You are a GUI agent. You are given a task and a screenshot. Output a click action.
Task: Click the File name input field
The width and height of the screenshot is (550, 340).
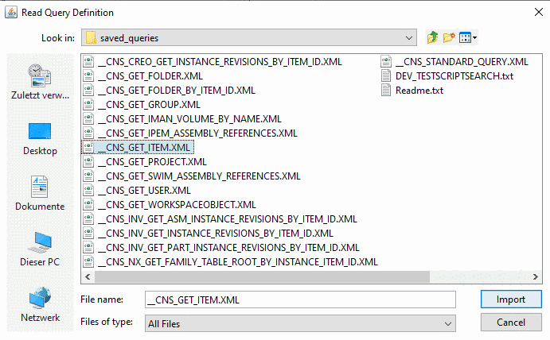(299, 299)
